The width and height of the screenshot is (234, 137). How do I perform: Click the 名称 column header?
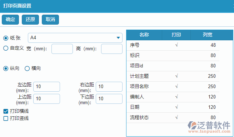coord(144,35)
